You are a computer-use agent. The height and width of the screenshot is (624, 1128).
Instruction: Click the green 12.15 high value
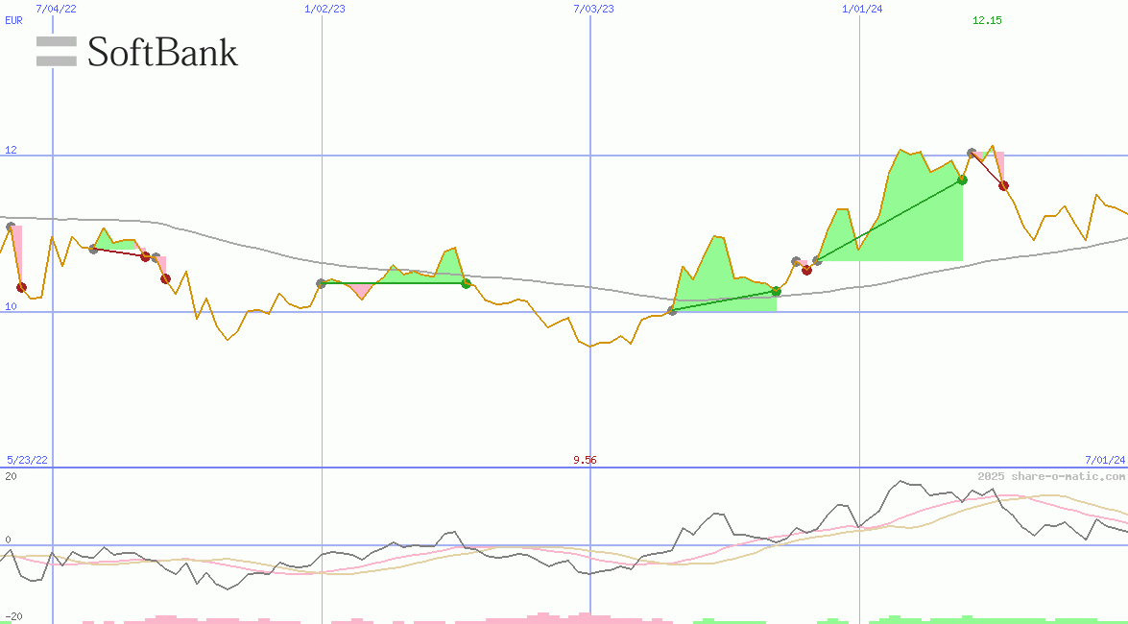click(x=987, y=20)
